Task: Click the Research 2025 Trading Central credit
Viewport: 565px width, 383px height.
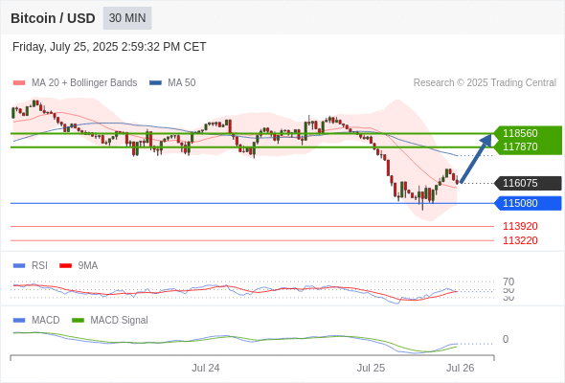Action: point(485,83)
